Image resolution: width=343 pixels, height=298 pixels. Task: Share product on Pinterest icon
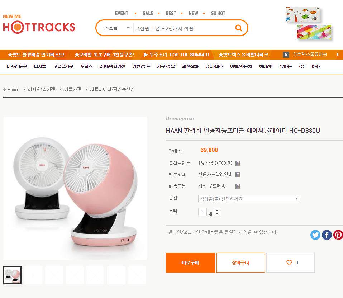coord(338,235)
